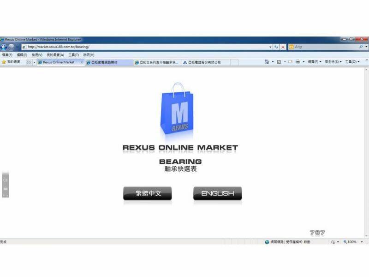Go back with the browser Back arrow
The width and height of the screenshot is (369, 277).
[x=4, y=47]
